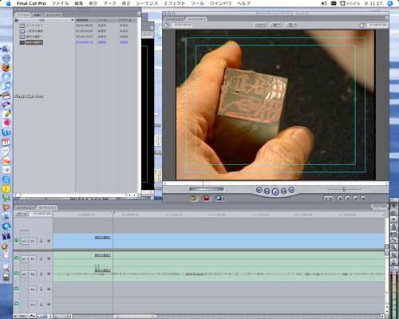The image size is (399, 319).
Task: Open Finder from the Dock
Action: tap(6, 49)
